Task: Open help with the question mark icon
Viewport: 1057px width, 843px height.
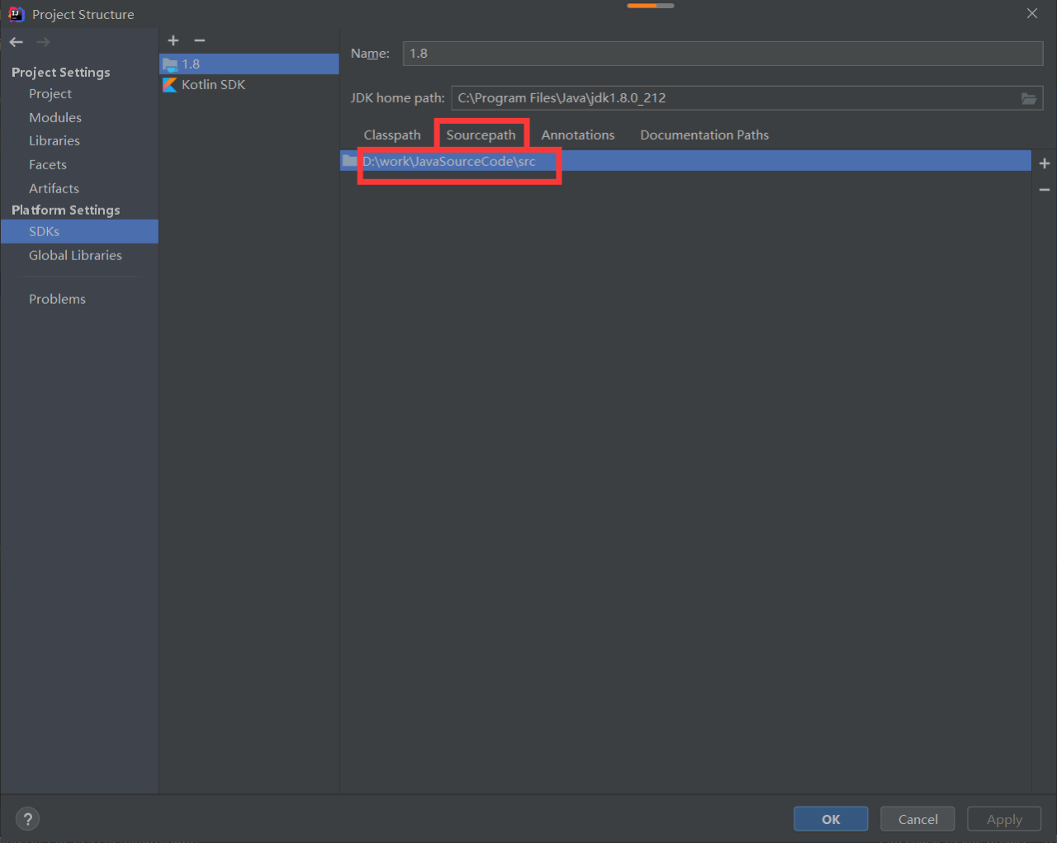Action: point(27,819)
